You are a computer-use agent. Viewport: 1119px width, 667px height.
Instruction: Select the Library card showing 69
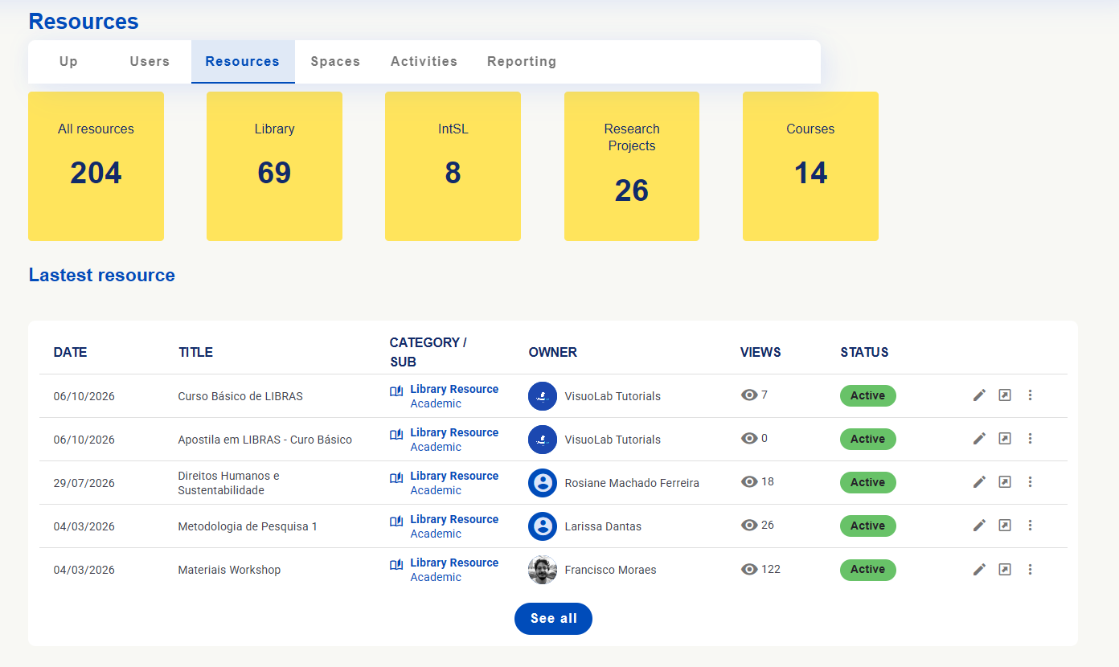coord(274,166)
